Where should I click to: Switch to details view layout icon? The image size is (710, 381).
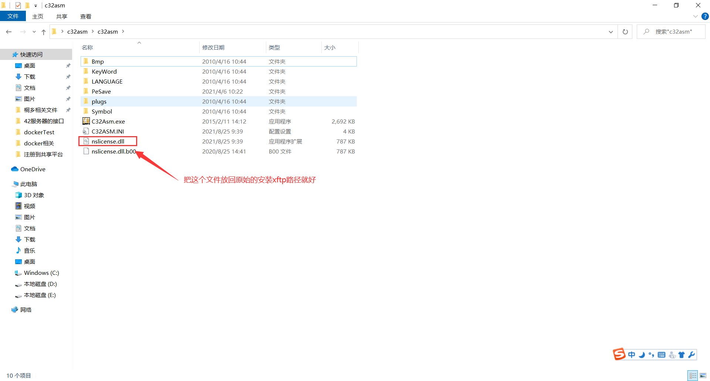693,375
